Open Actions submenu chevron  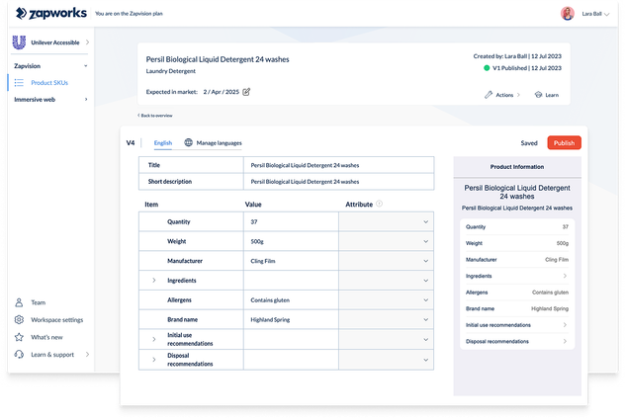[518, 95]
